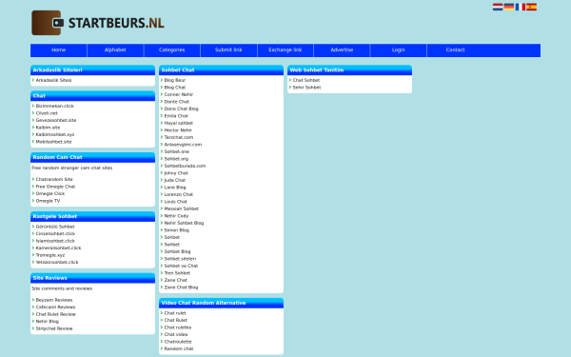Switch language via the French flag
This screenshot has width=571, height=357.
[x=520, y=7]
